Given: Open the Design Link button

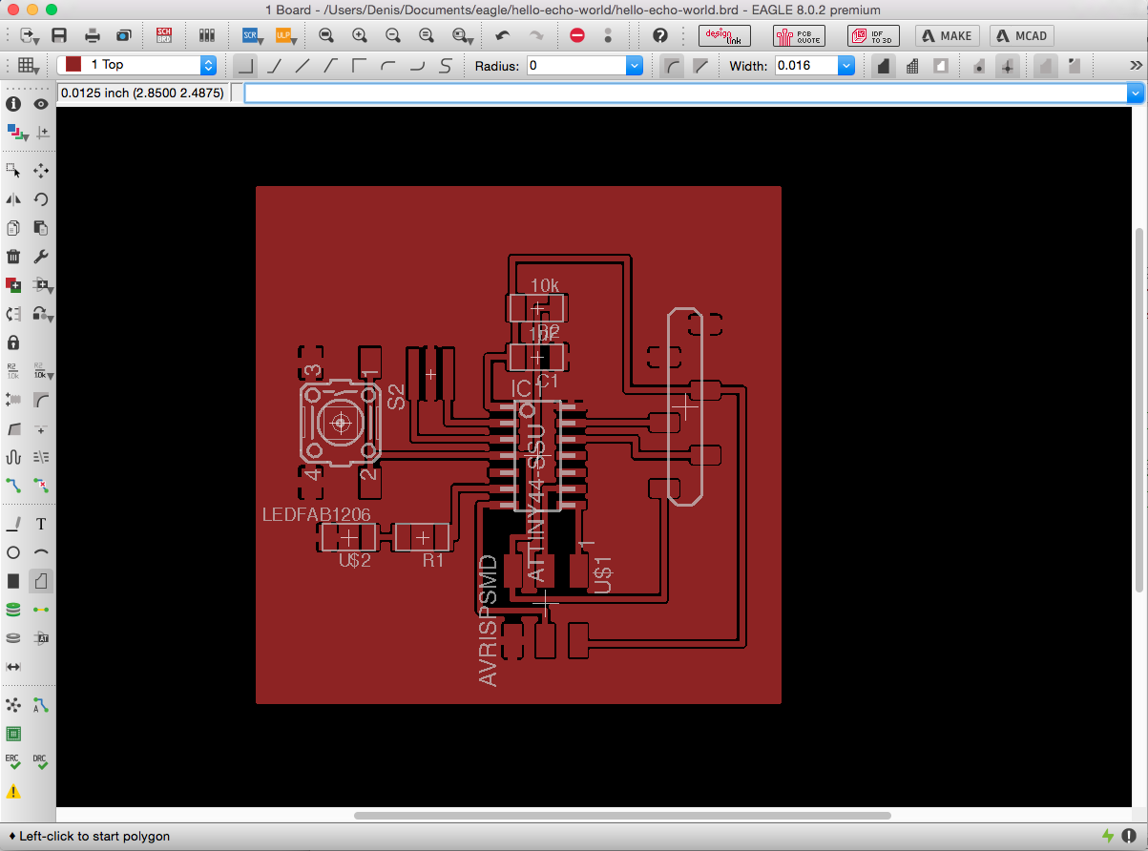Looking at the screenshot, I should coord(725,35).
